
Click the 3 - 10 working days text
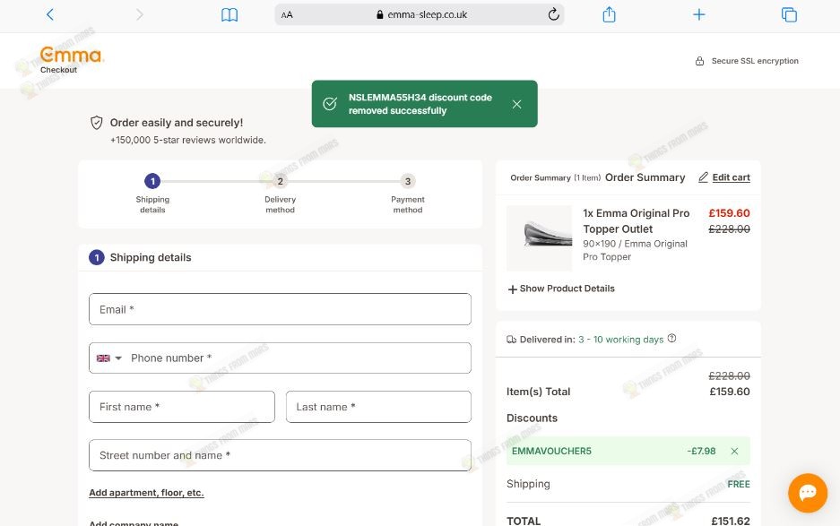pos(621,340)
